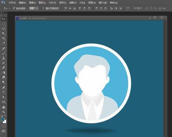Select the Horizontal Type tool
172x137 pixels.
(x=3, y=92)
